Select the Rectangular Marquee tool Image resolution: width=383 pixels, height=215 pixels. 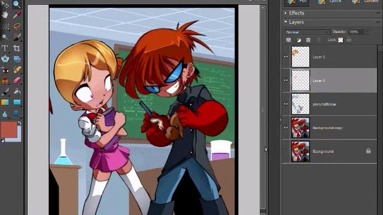click(x=5, y=26)
